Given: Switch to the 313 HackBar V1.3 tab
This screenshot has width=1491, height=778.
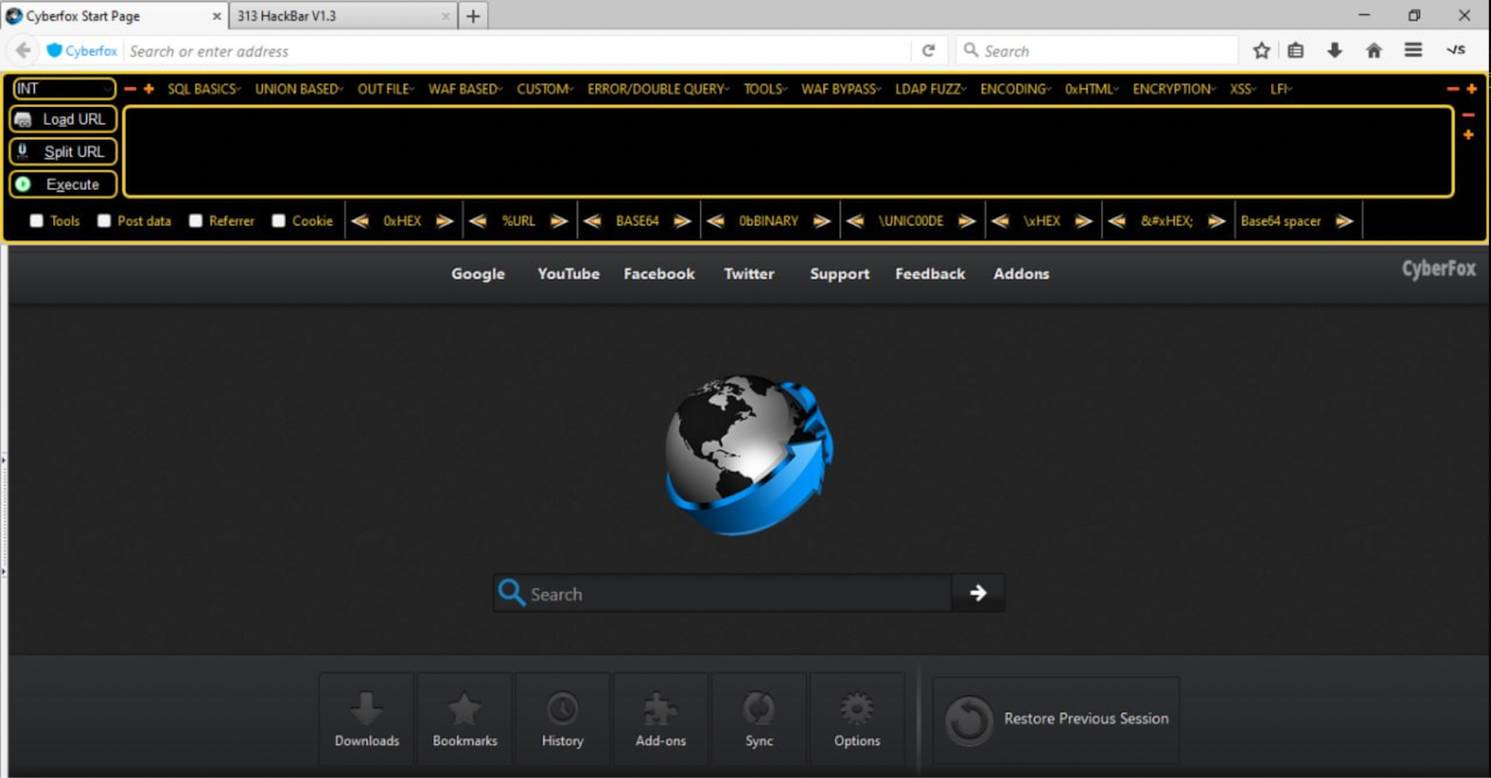Looking at the screenshot, I should tap(343, 16).
